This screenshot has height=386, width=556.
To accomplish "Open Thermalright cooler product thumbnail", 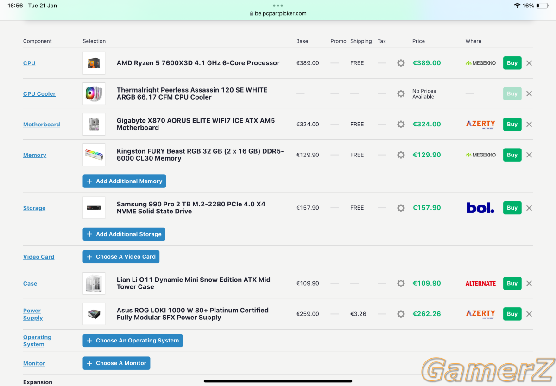I will [x=94, y=93].
